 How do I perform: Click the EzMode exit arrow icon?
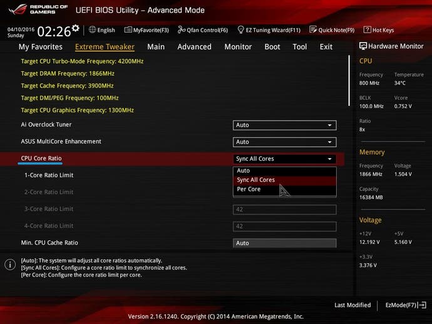(x=423, y=305)
